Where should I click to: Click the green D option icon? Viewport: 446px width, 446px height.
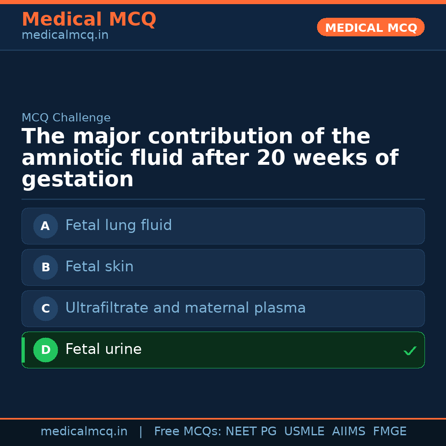coord(45,350)
